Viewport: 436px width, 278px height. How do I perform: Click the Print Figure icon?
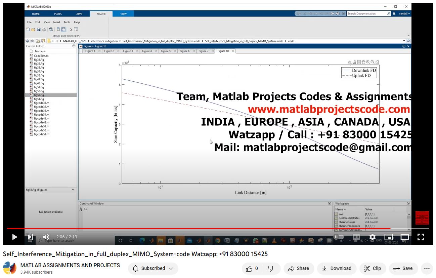(x=44, y=29)
